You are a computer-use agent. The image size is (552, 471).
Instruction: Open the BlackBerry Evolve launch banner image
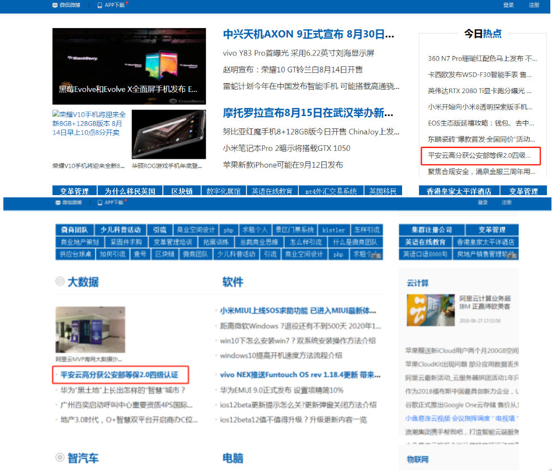coord(129,66)
